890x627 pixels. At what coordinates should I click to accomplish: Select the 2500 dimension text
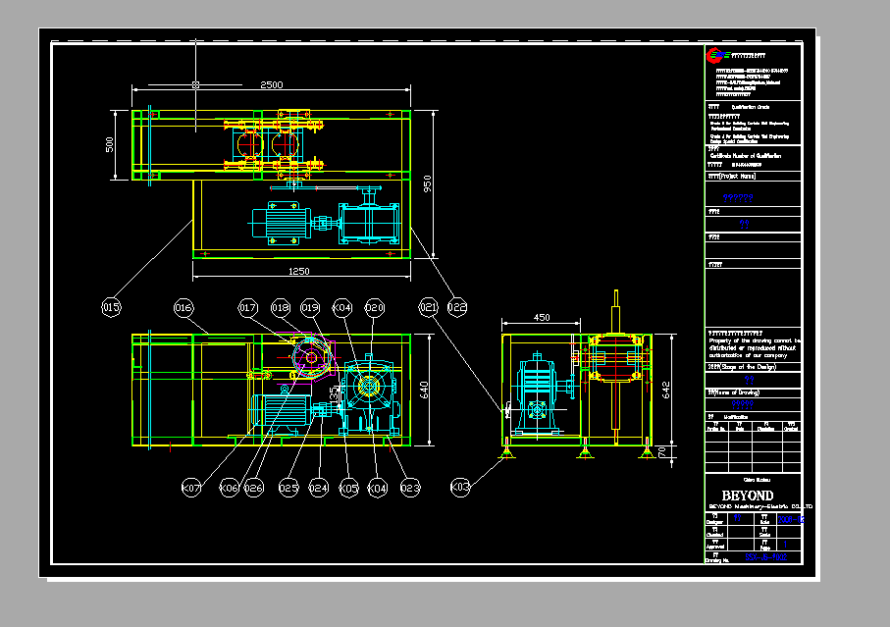click(x=271, y=85)
